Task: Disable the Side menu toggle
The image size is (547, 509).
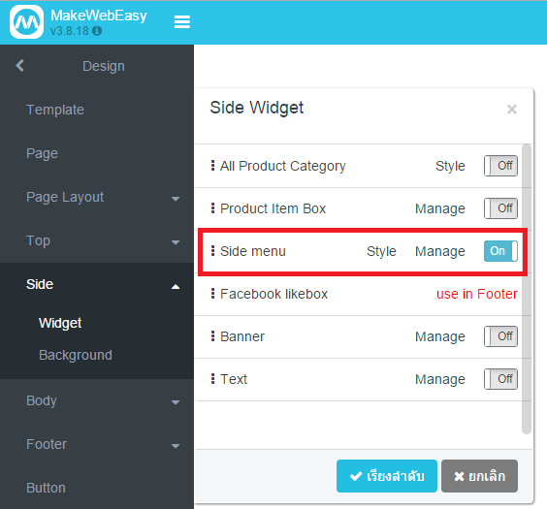Action: click(500, 251)
